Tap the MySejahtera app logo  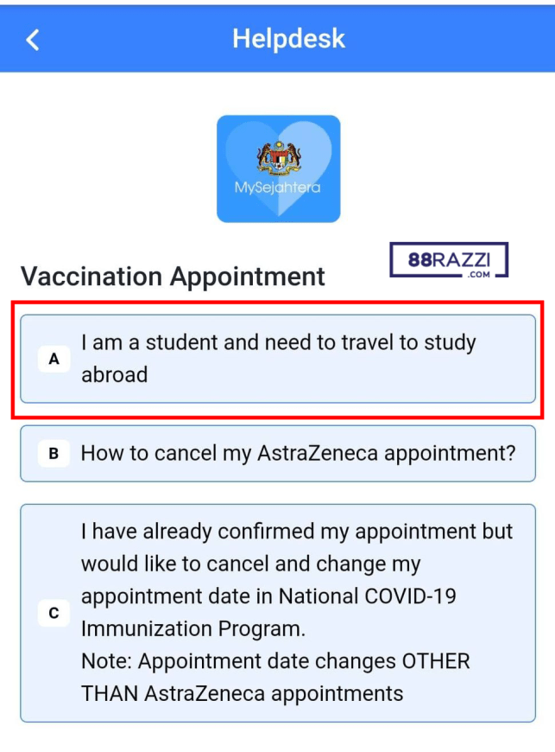[x=278, y=169]
